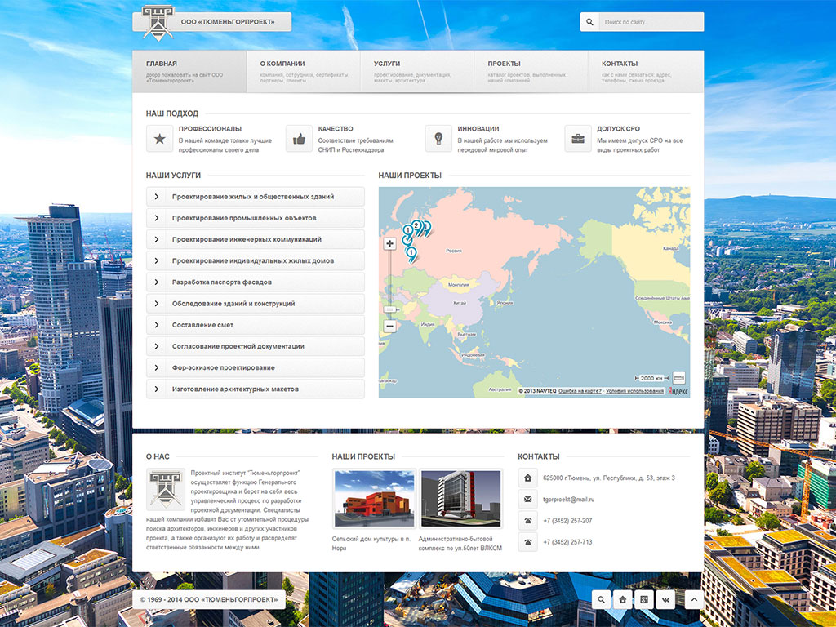The image size is (836, 627).
Task: Click the search magnifier icon in header
Action: click(x=589, y=22)
